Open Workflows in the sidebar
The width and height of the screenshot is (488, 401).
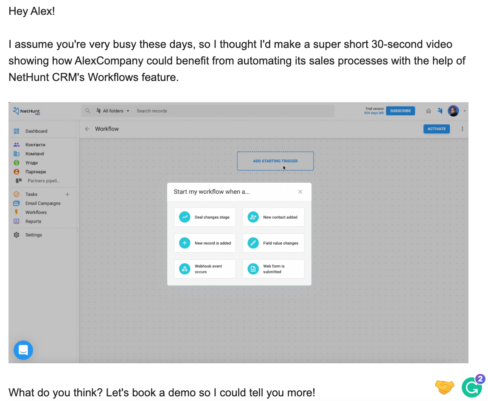(36, 212)
